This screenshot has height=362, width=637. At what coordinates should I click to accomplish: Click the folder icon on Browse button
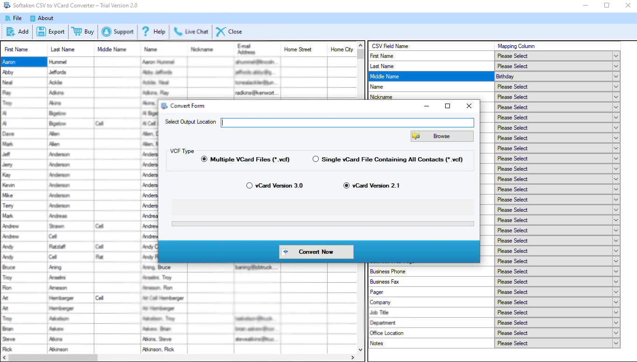click(x=416, y=136)
